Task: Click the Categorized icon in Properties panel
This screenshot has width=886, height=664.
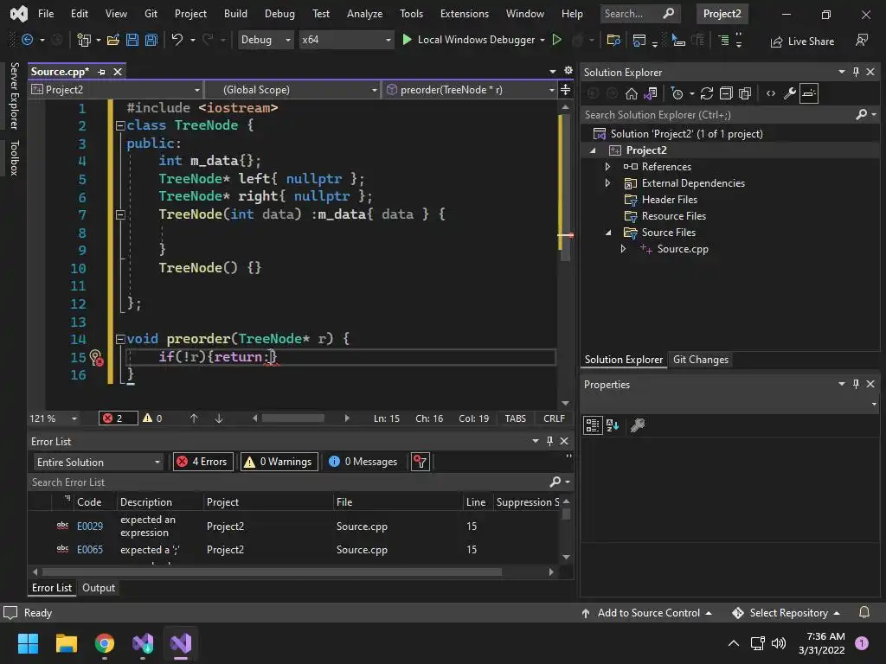Action: click(593, 425)
